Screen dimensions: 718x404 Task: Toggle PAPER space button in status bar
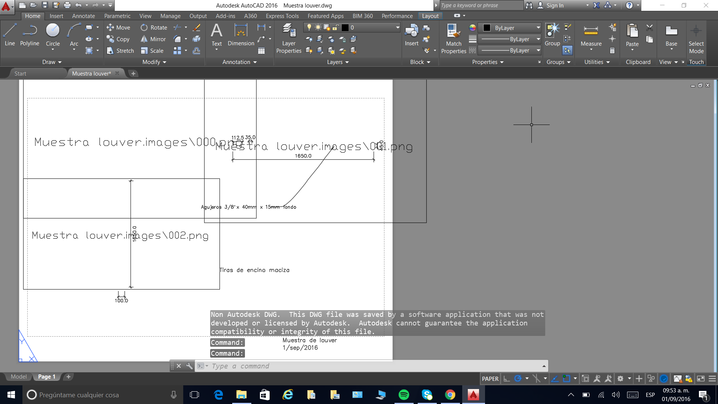pos(490,379)
